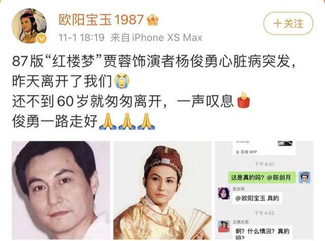Tap the red candle emoji

click(x=244, y=100)
